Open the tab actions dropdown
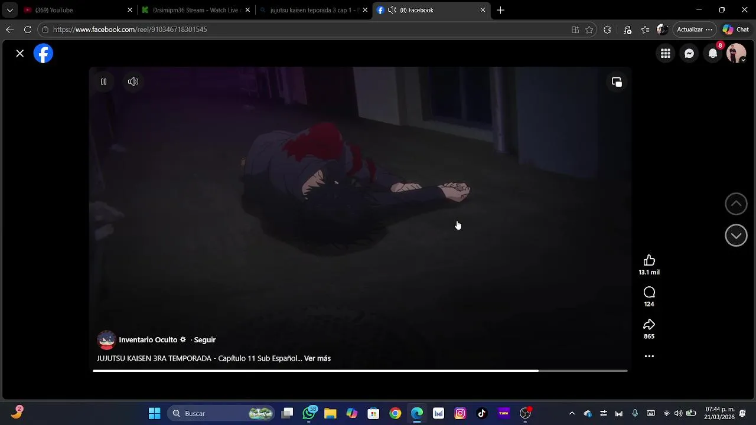The image size is (756, 425). coord(9,10)
